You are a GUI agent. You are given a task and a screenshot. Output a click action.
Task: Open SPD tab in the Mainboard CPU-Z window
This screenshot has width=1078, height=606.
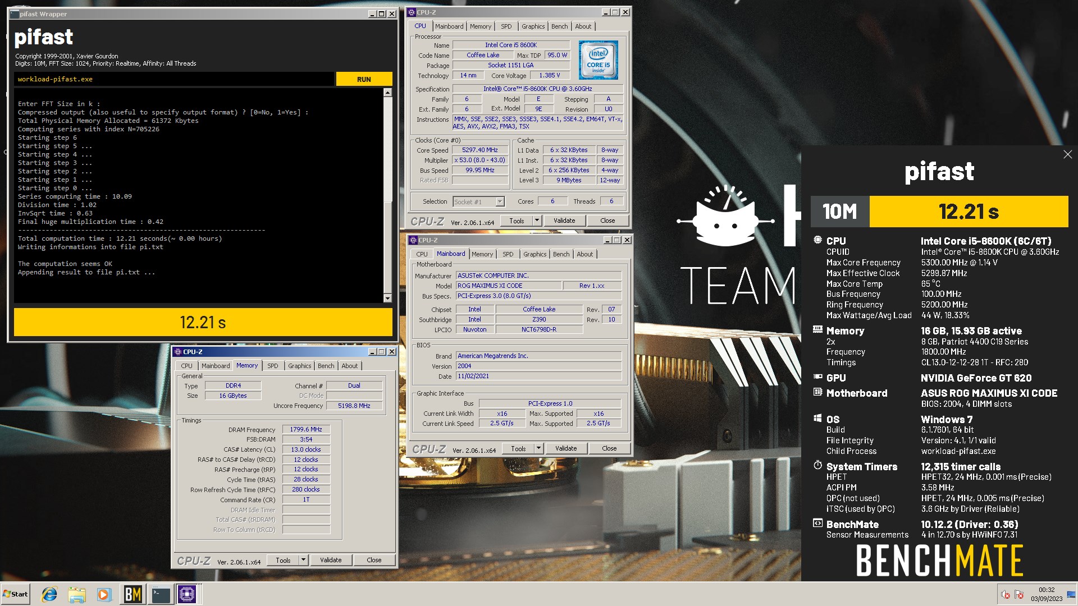(508, 254)
